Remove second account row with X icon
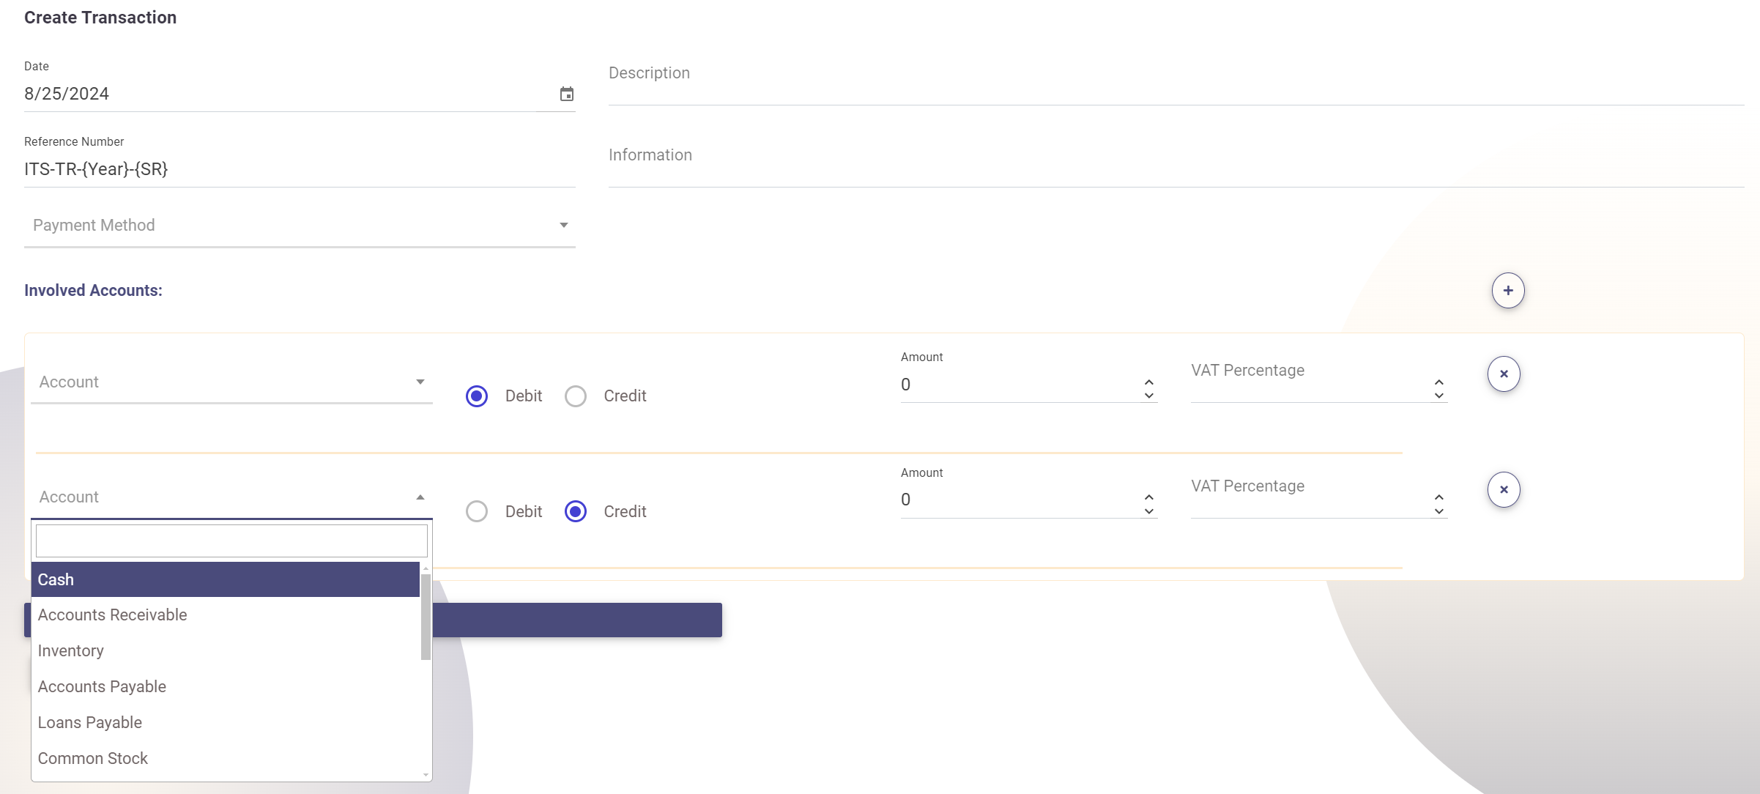1760x794 pixels. coord(1503,490)
